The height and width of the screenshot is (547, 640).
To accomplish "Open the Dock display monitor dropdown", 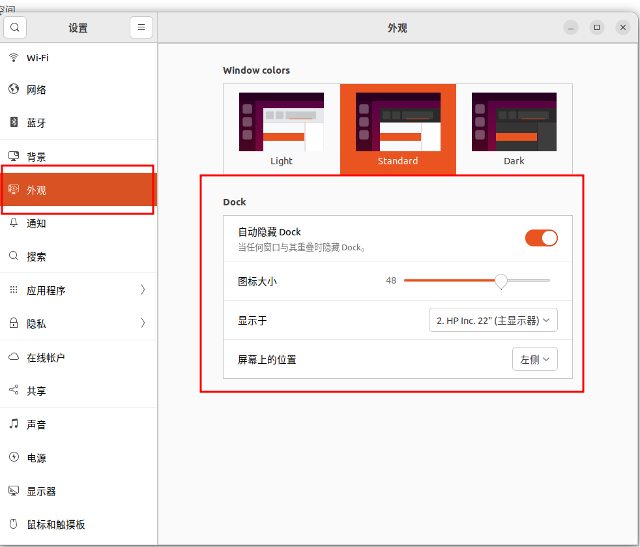I will [x=493, y=320].
